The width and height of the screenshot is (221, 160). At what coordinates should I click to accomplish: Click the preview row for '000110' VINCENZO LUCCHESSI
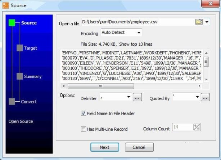coord(132,73)
